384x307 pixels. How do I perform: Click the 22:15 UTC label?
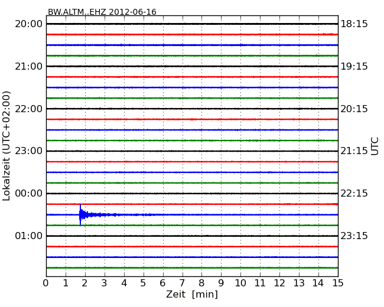(x=354, y=194)
